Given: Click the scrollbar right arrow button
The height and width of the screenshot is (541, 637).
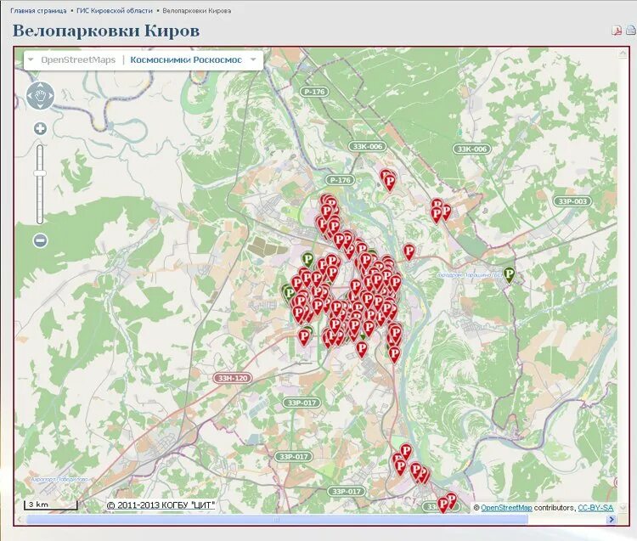Looking at the screenshot, I should (611, 520).
